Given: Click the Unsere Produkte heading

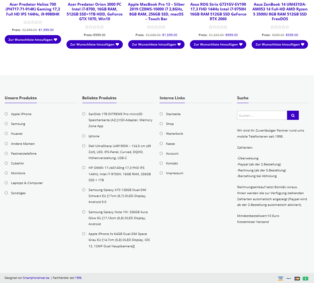Looking at the screenshot, I should (21, 98).
